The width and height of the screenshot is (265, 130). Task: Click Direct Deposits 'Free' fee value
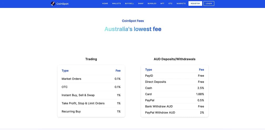click(201, 82)
